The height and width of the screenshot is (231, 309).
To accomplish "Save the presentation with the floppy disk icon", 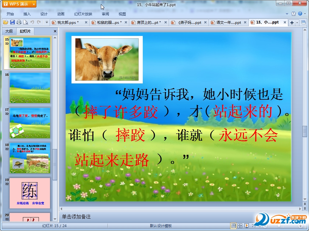I will [x=12, y=22].
